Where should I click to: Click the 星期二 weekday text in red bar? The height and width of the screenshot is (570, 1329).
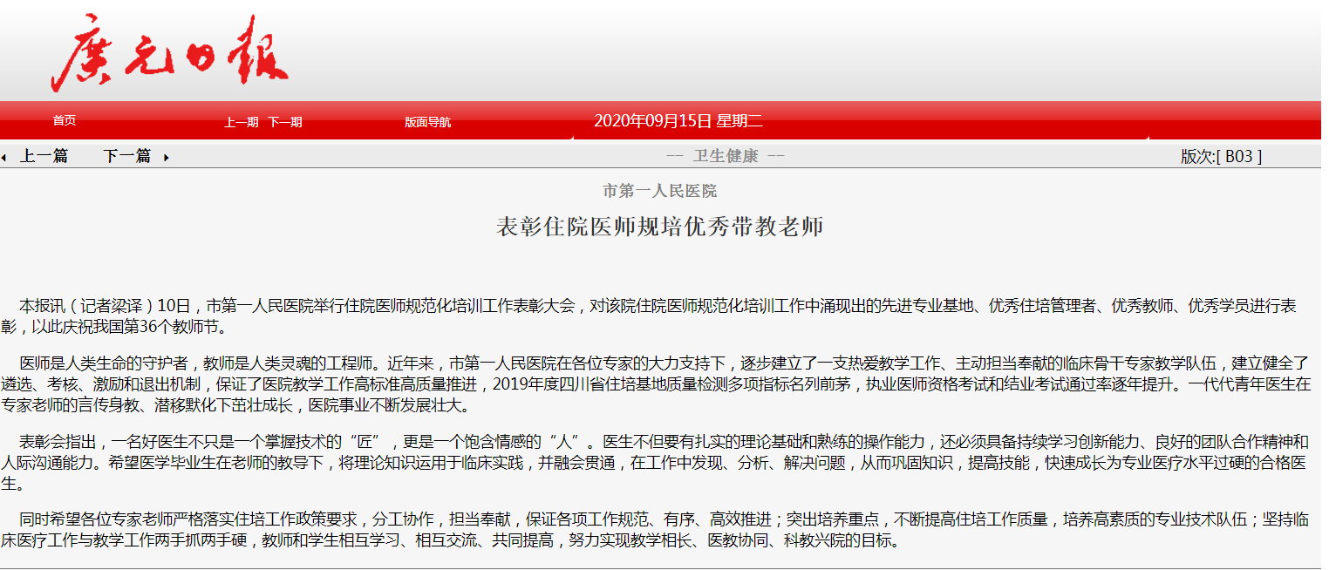pos(739,121)
